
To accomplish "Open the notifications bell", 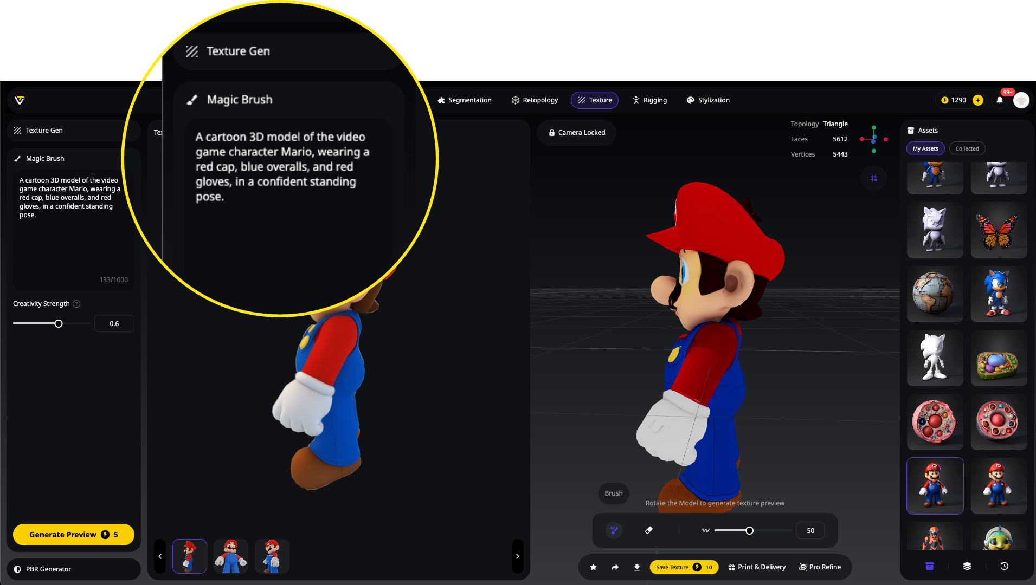I will (1000, 100).
